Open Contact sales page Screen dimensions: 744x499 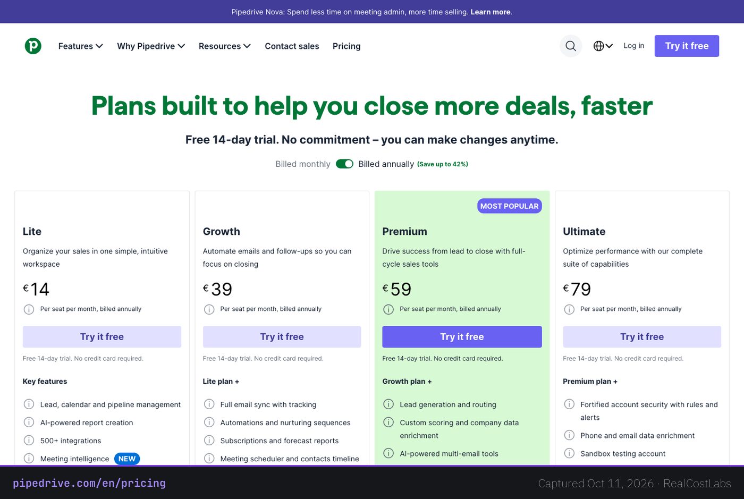point(292,46)
